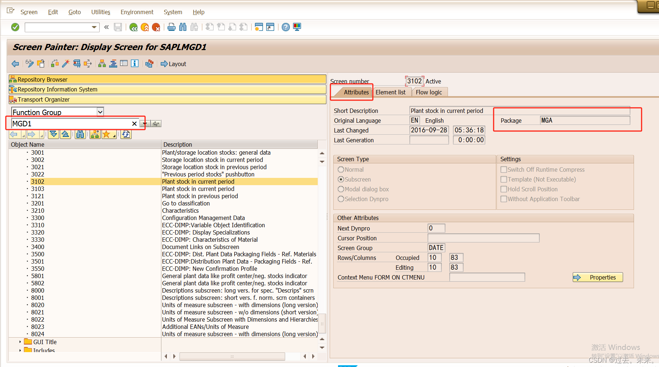The height and width of the screenshot is (367, 659).
Task: Click the Activate magic wand icon
Action: 66,64
